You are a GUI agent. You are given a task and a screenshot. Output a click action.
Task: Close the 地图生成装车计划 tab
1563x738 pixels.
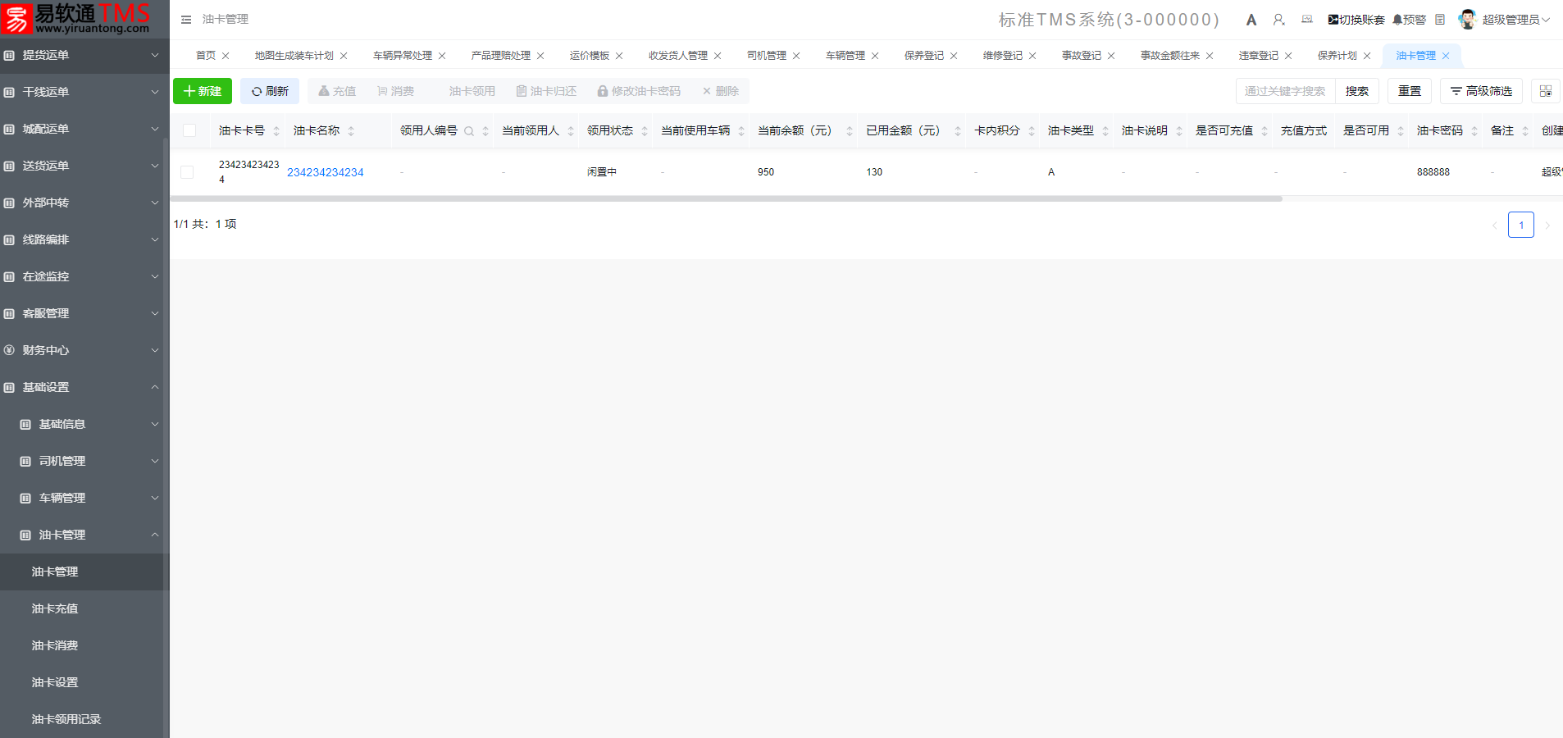(x=344, y=56)
